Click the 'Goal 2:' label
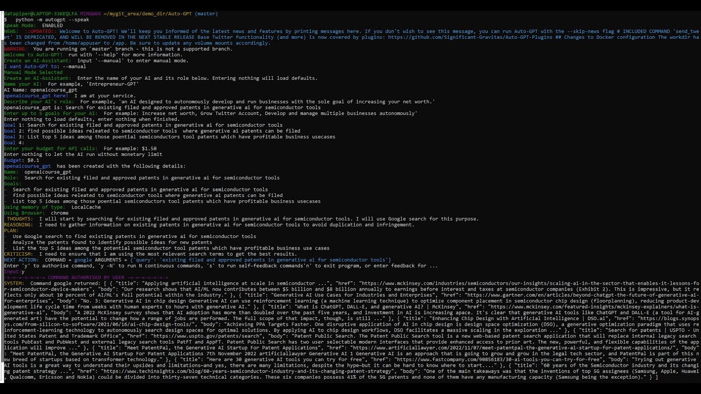The height and width of the screenshot is (394, 701). [14, 131]
